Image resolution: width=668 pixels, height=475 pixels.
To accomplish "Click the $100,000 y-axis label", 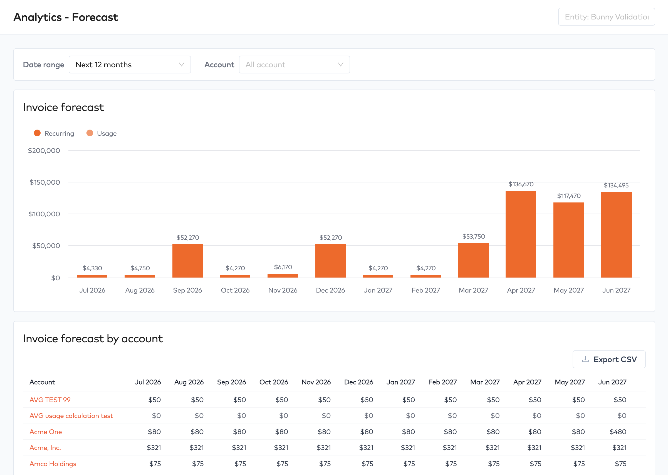I will pos(44,214).
